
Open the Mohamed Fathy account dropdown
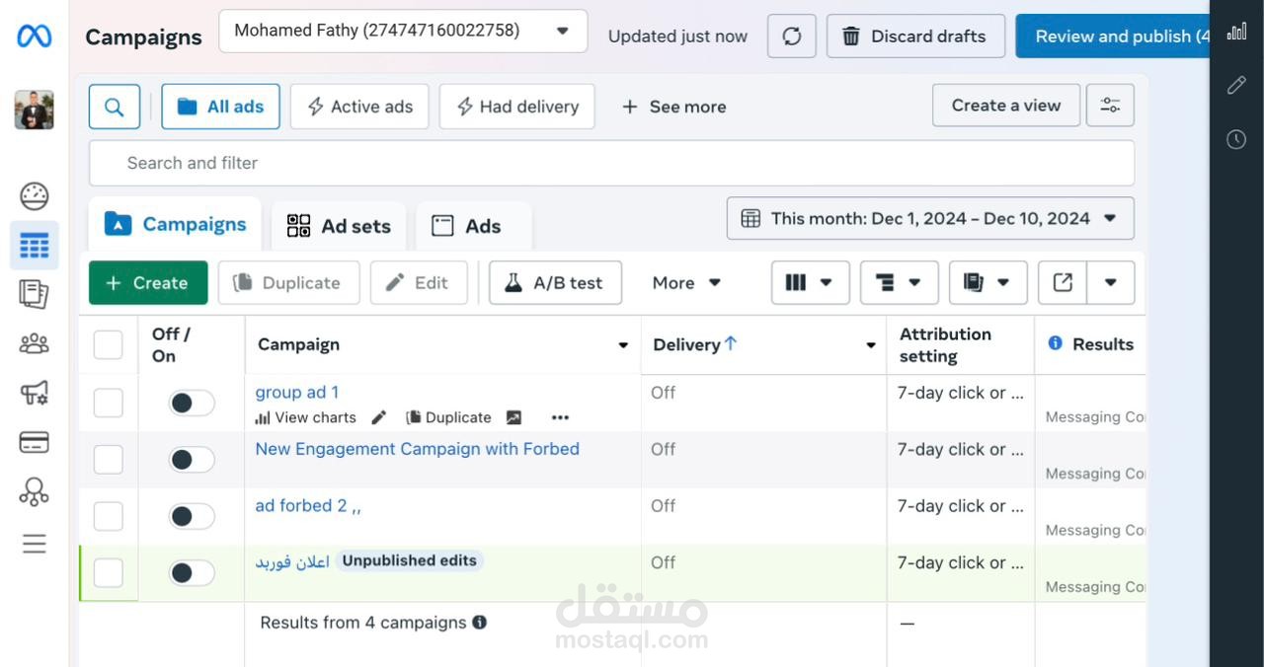click(x=403, y=32)
